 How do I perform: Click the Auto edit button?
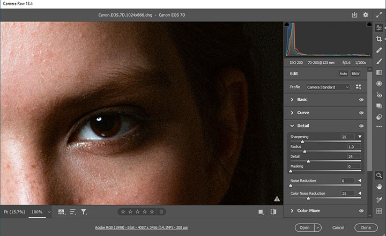coord(343,73)
